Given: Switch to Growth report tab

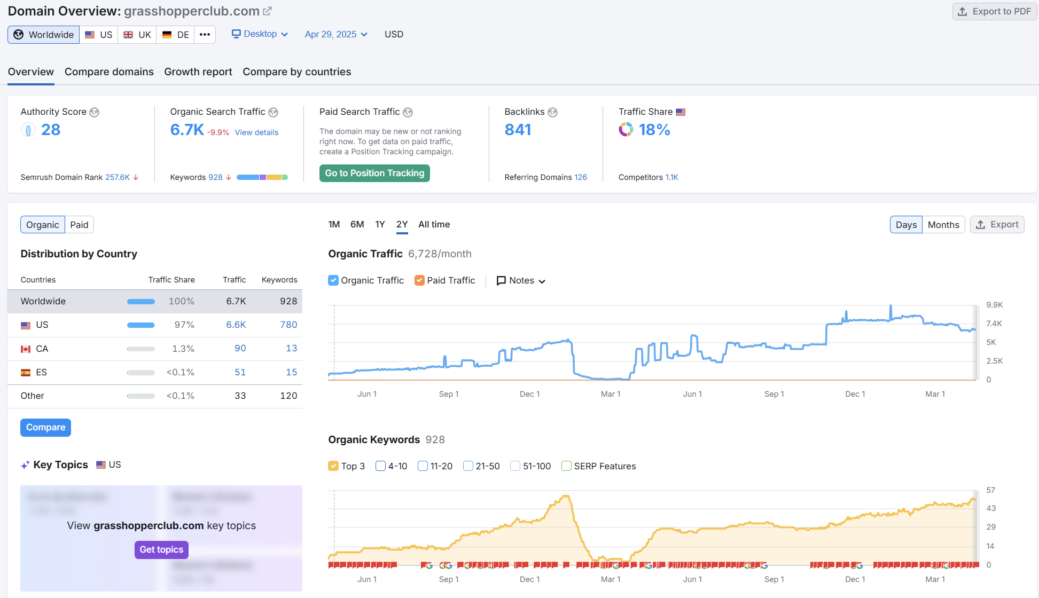Looking at the screenshot, I should [x=198, y=72].
